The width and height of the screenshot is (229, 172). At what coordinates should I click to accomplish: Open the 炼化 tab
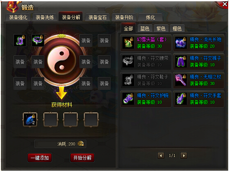point(150,18)
